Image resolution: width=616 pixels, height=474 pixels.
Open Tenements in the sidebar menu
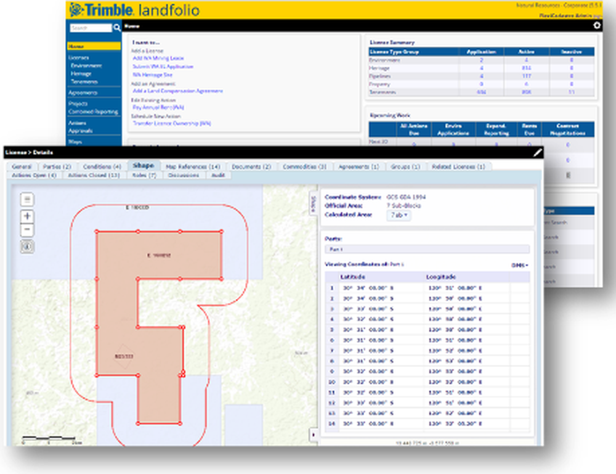84,82
